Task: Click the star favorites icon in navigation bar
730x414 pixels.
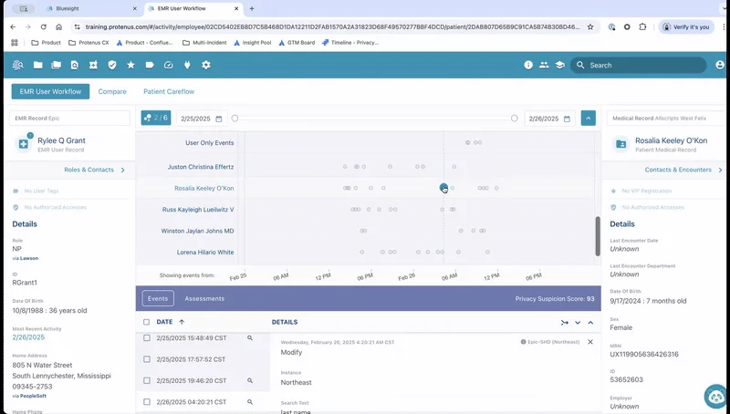Action: pyautogui.click(x=130, y=65)
